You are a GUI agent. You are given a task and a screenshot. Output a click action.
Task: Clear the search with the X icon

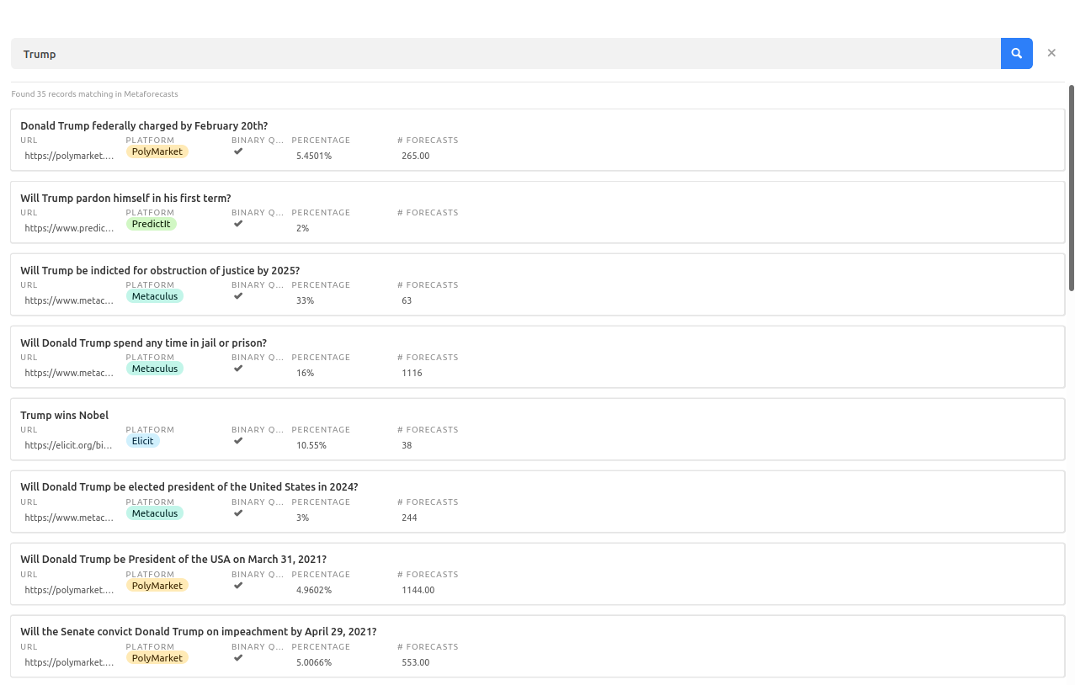point(1051,53)
